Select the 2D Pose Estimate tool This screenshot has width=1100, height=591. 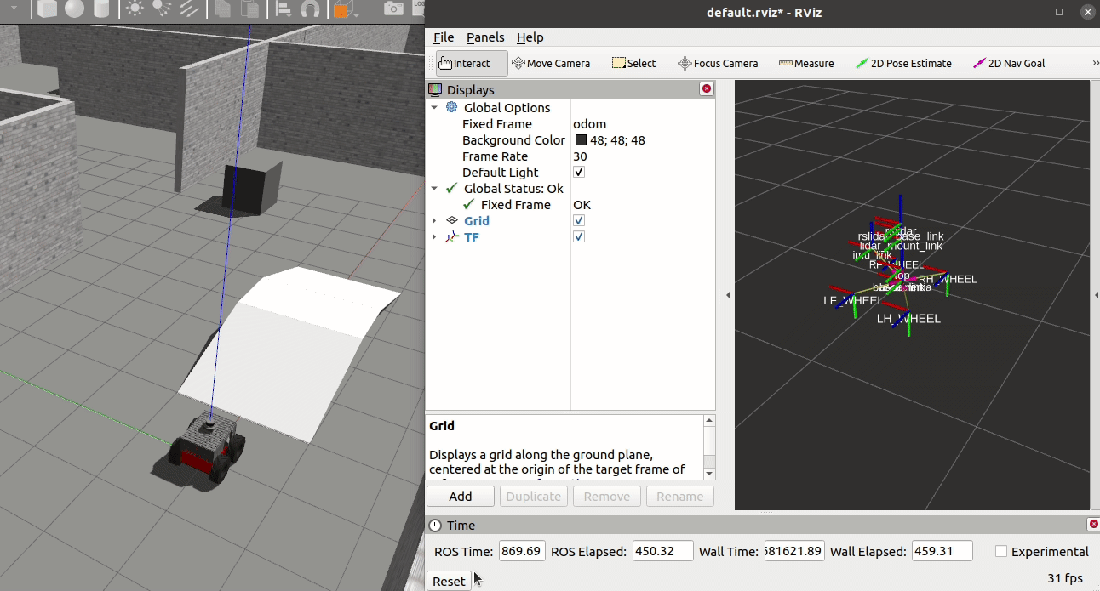pyautogui.click(x=903, y=63)
